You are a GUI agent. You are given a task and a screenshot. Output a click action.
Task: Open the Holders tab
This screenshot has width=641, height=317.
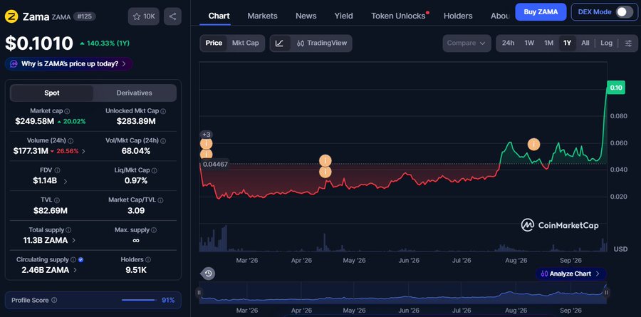pos(458,16)
